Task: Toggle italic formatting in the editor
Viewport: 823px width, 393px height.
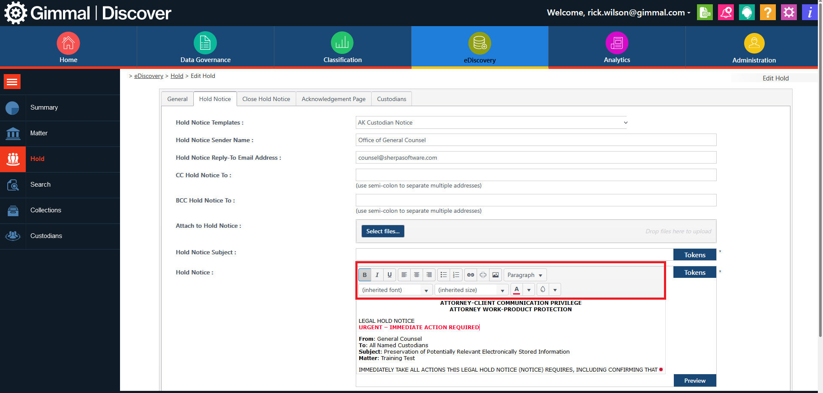Action: [x=377, y=275]
